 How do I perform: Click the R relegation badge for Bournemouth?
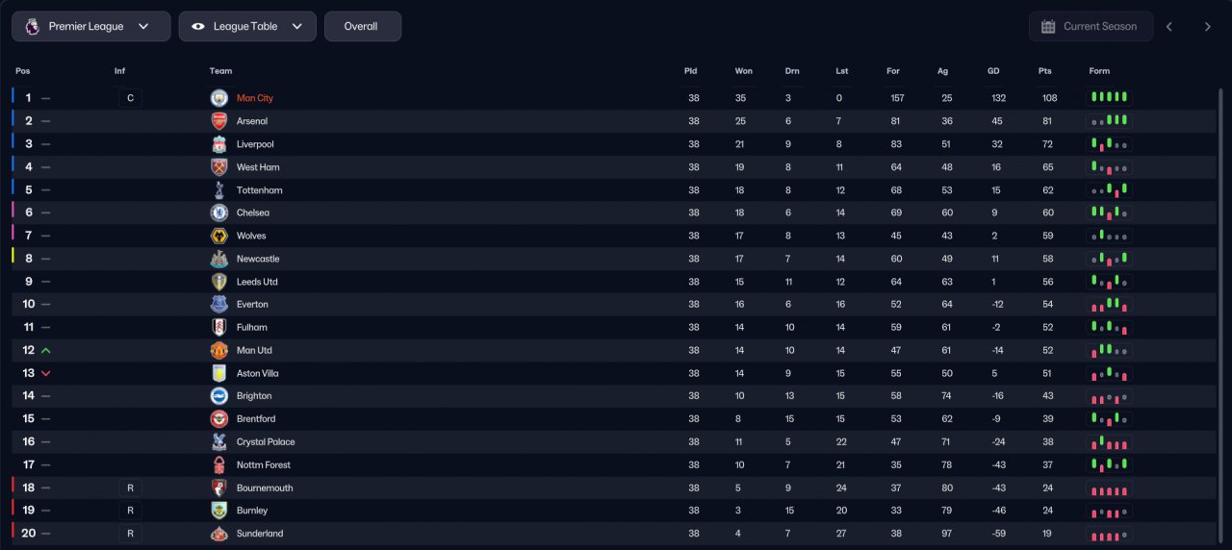coord(130,488)
